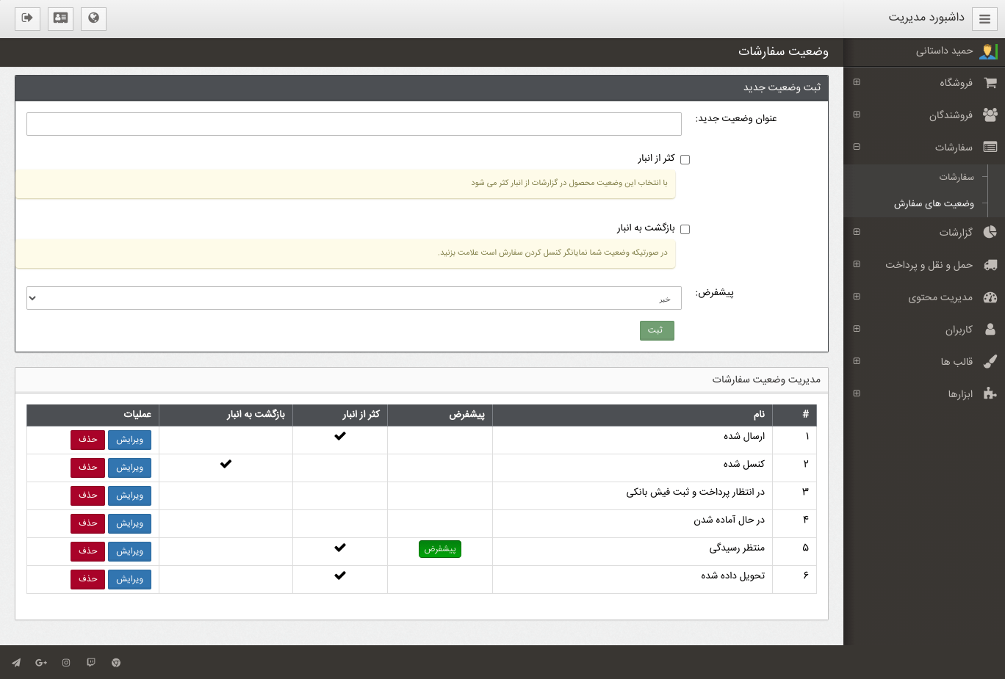This screenshot has width=1005, height=679.
Task: Open the Google Plus footer icon
Action: point(41,663)
